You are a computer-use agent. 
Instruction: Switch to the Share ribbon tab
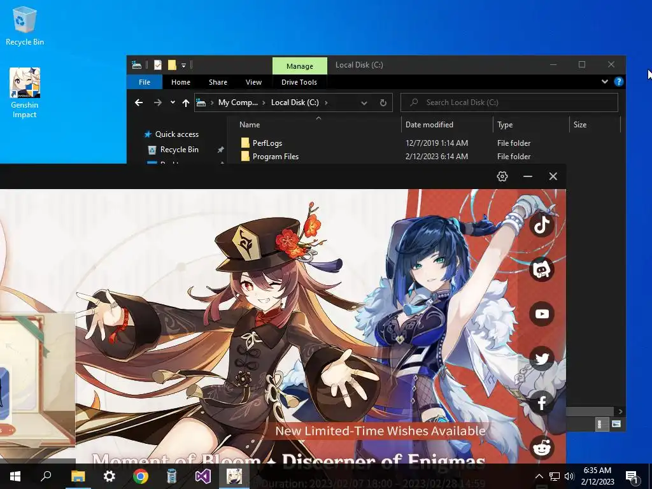(x=218, y=82)
